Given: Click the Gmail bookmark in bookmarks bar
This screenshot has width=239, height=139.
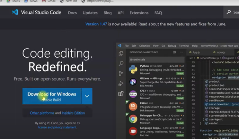Looking at the screenshot, I should click(49, 1).
